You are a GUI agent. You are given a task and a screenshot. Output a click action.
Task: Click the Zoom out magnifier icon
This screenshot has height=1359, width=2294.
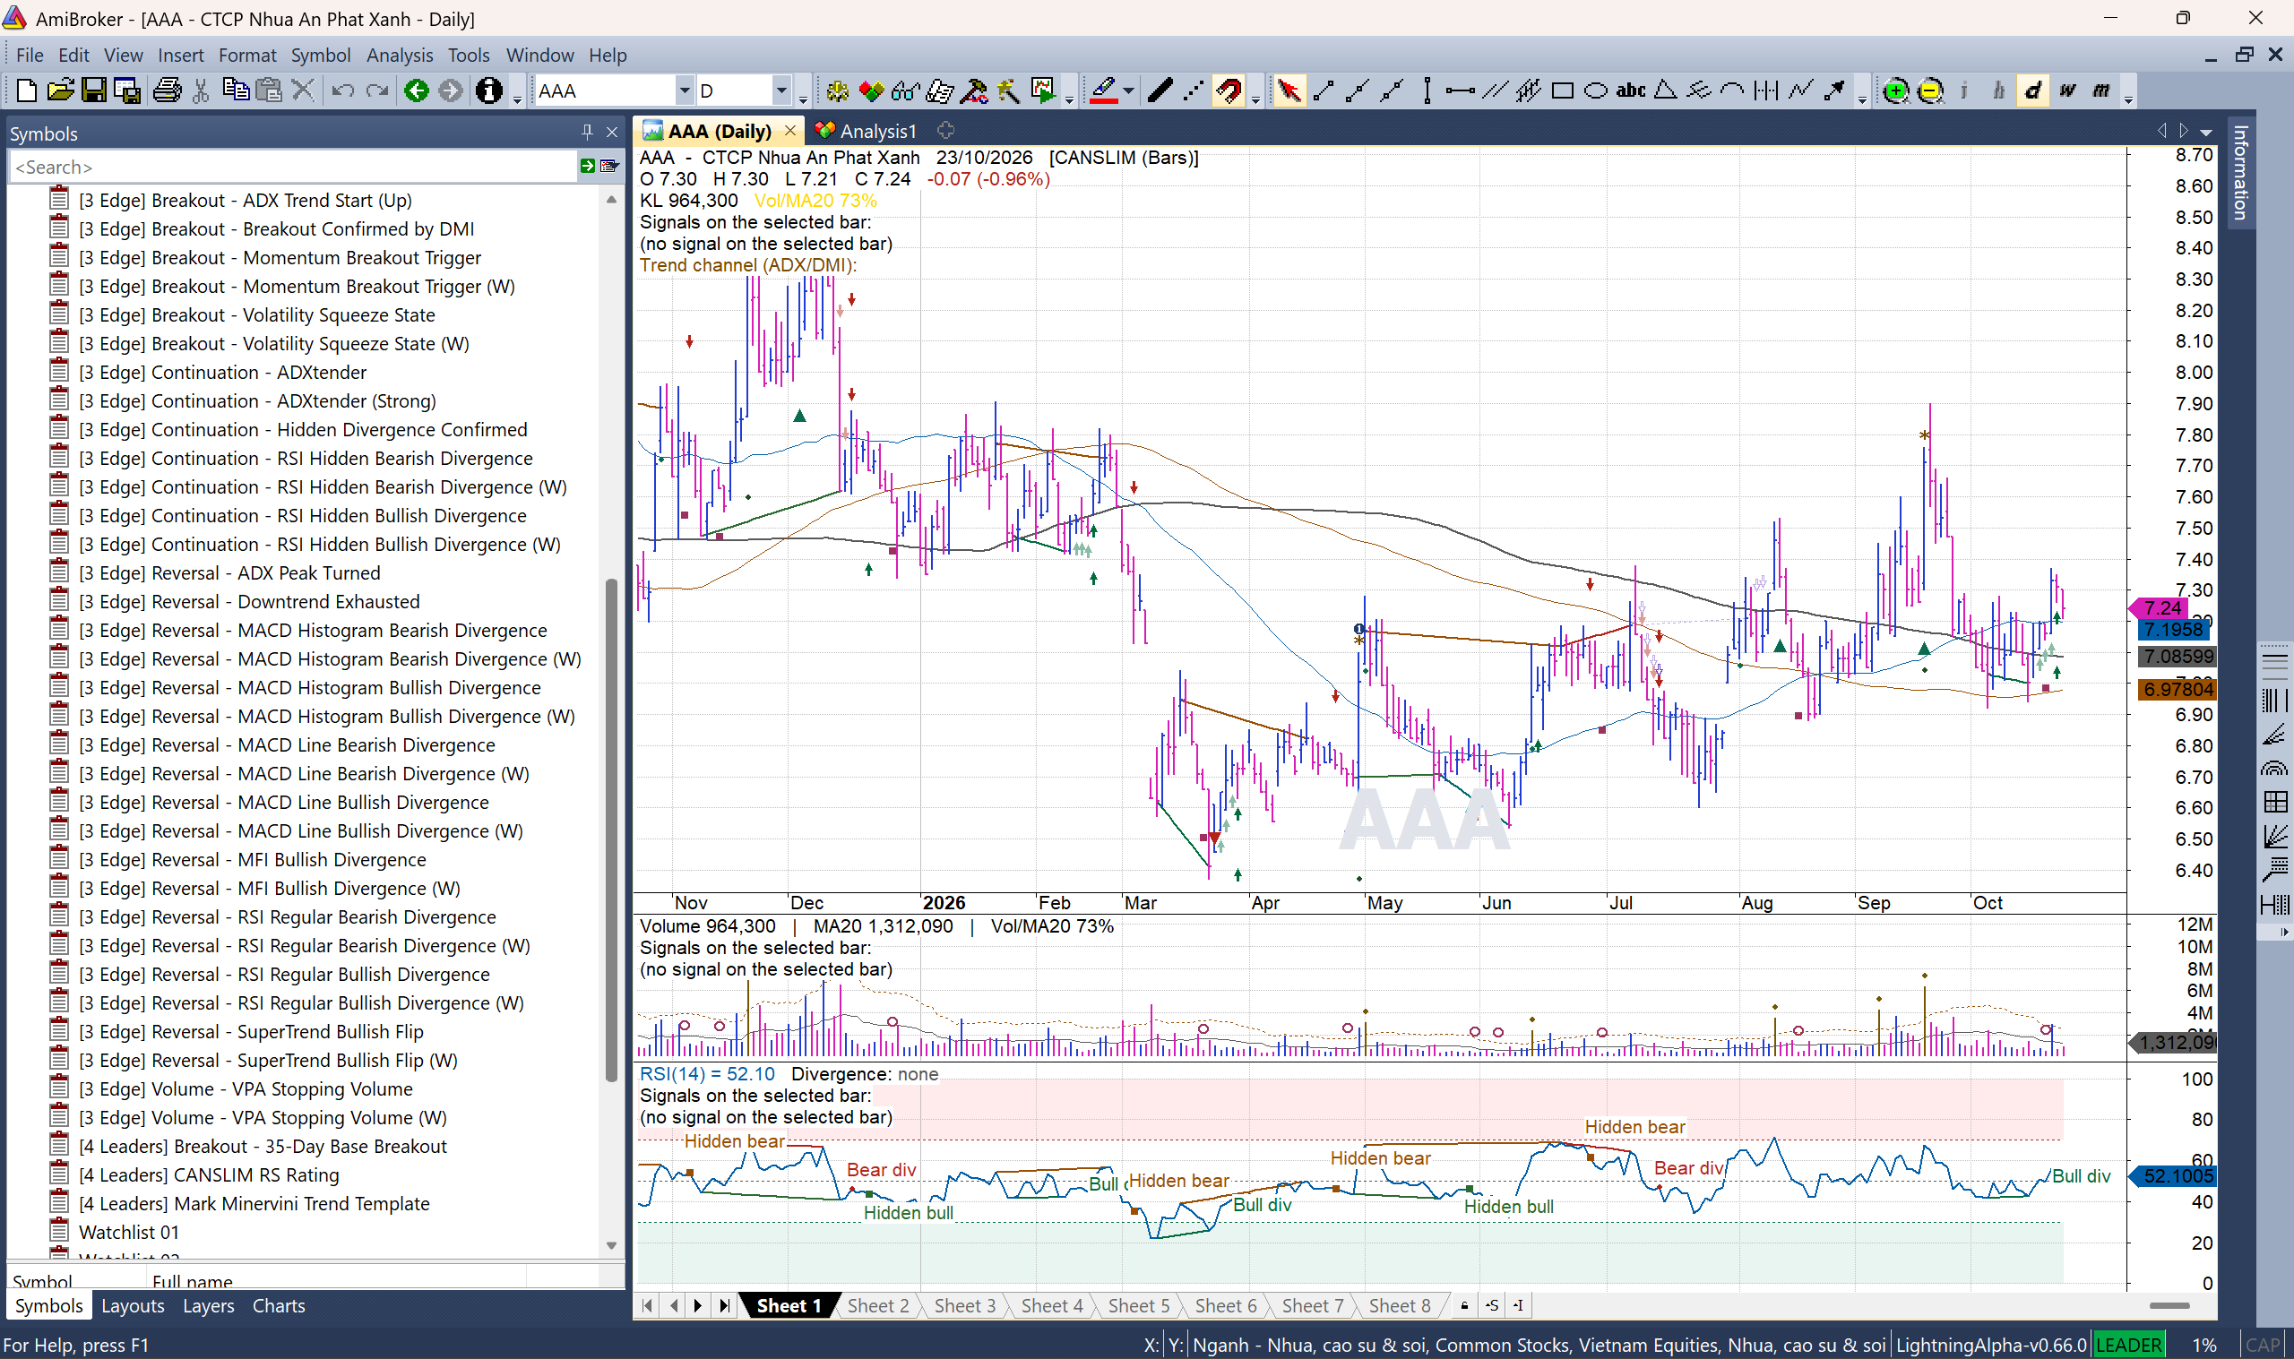[x=1929, y=90]
